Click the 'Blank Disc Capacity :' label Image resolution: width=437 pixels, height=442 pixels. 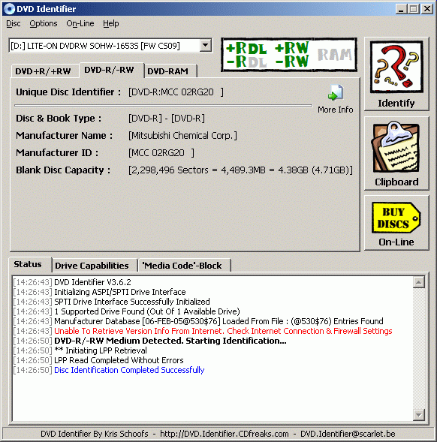click(x=63, y=170)
